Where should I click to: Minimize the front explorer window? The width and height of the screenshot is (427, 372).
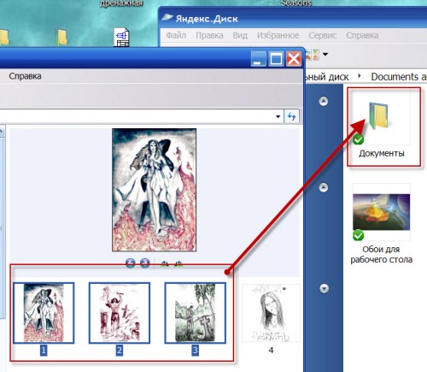click(259, 59)
